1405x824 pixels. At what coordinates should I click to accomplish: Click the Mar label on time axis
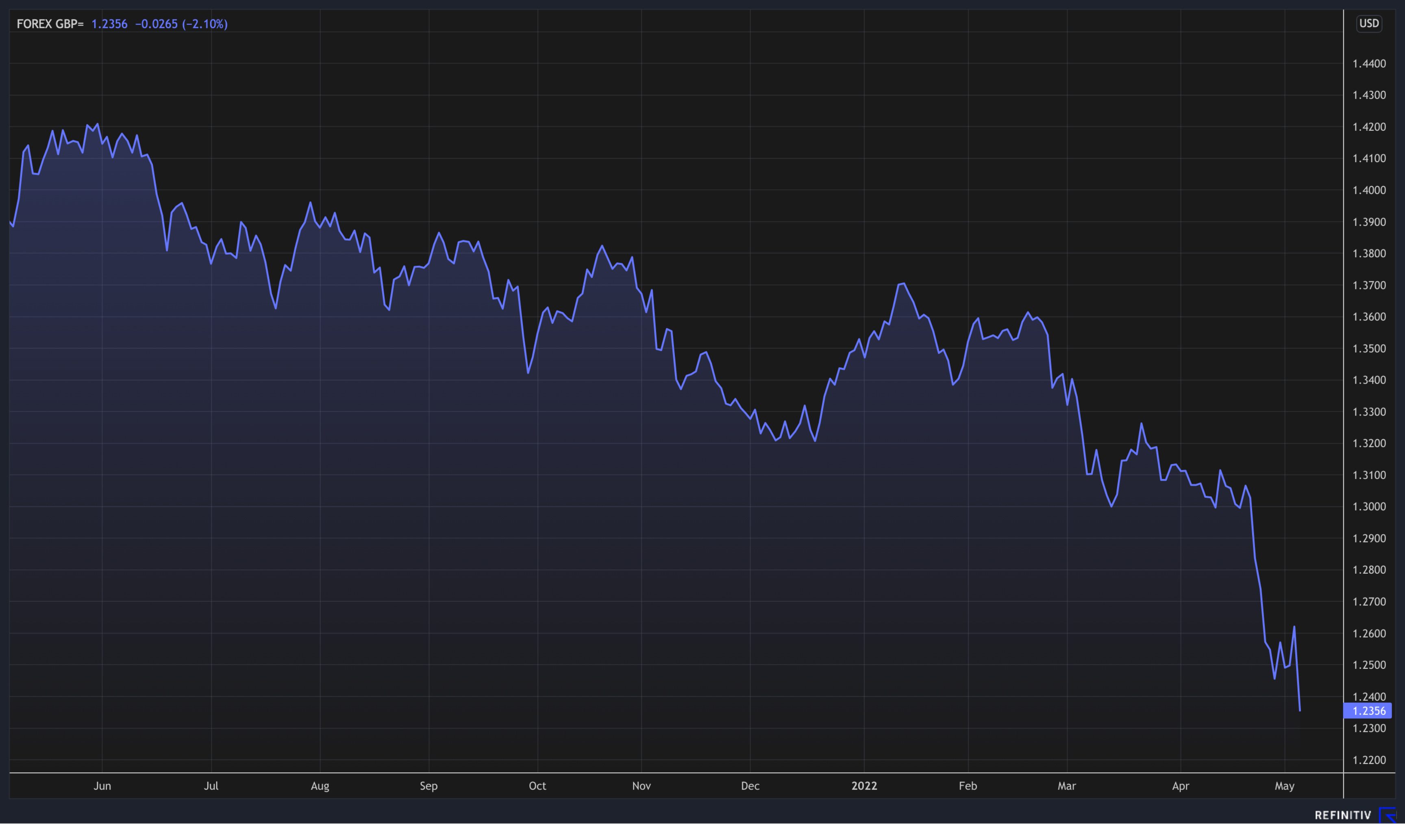click(1067, 786)
